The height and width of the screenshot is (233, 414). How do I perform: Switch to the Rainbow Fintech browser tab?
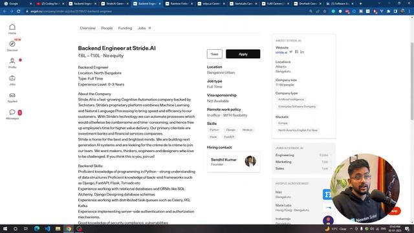[x=180, y=4]
